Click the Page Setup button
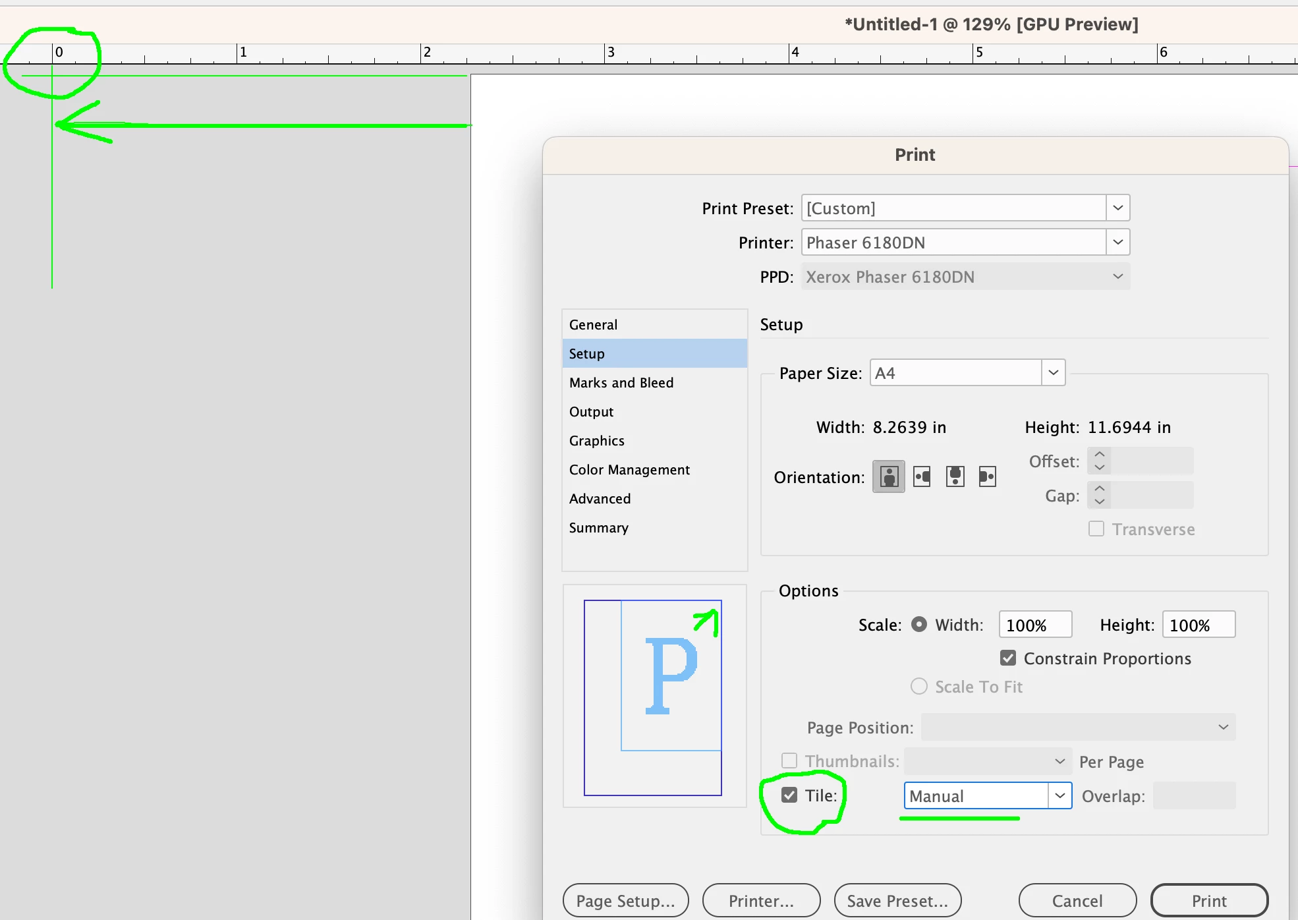Viewport: 1298px width, 920px height. 625,900
